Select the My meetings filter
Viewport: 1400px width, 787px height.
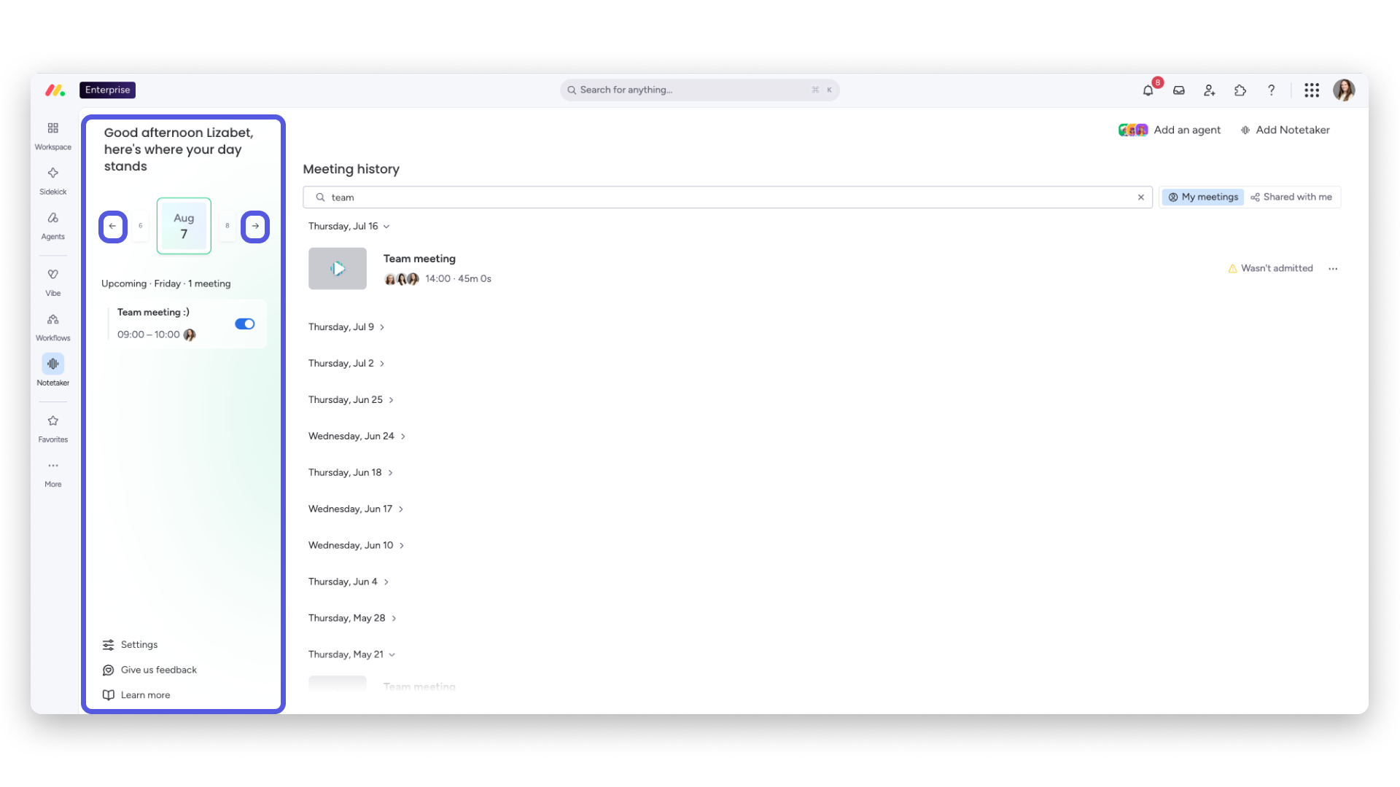coord(1203,197)
